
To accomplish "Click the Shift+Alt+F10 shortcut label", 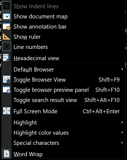I will (x=102, y=100).
